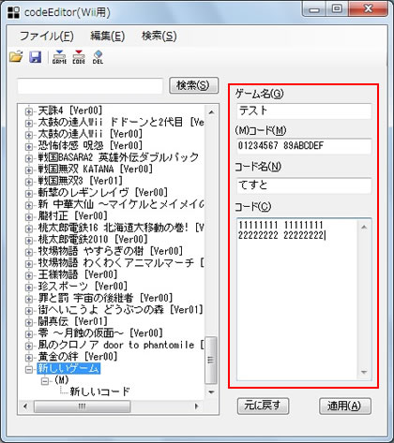The image size is (394, 443).
Task: Click tree vertical scrollbar thumb
Action: pos(211,360)
